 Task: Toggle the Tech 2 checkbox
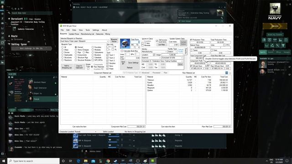(108, 58)
